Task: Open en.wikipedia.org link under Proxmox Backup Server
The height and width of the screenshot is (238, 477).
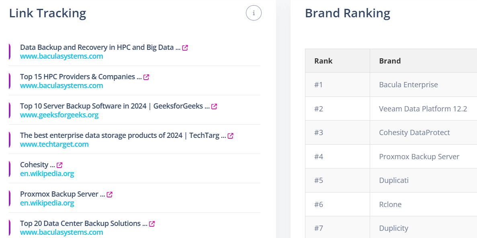Action: pyautogui.click(x=47, y=203)
